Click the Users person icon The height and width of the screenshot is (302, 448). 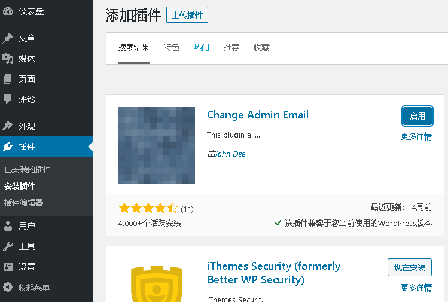(8, 226)
